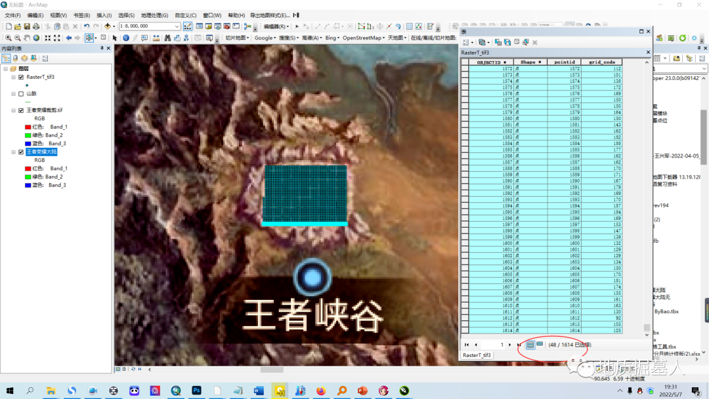Click the New map document icon

[9, 27]
